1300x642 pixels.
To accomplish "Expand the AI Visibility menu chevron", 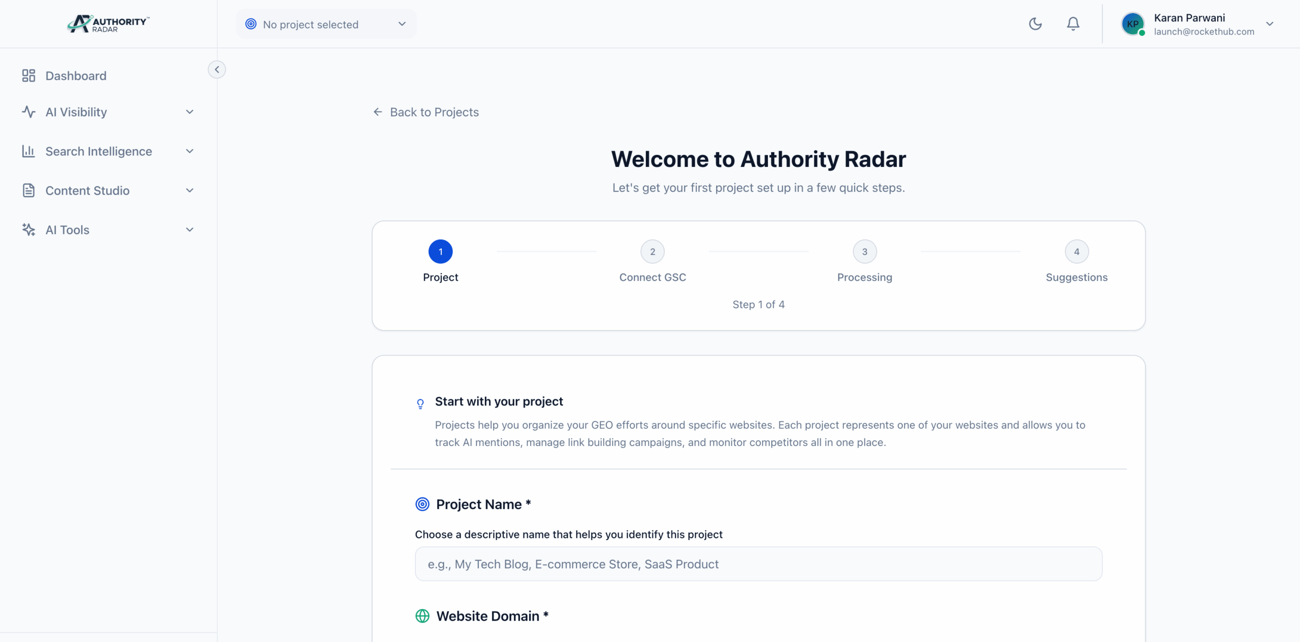I will click(x=189, y=112).
